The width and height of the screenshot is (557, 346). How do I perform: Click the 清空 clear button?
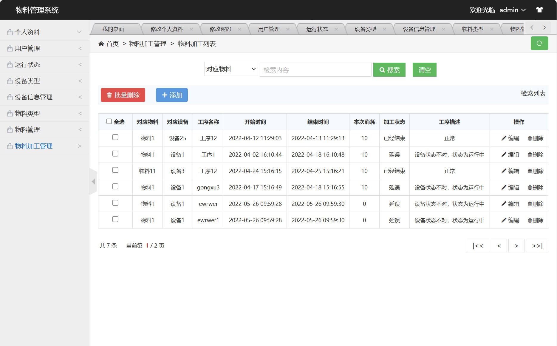point(424,69)
